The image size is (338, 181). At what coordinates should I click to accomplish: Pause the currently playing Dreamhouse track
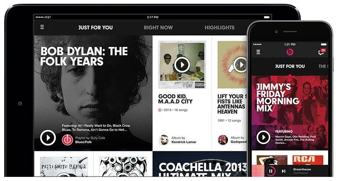coord(270,171)
